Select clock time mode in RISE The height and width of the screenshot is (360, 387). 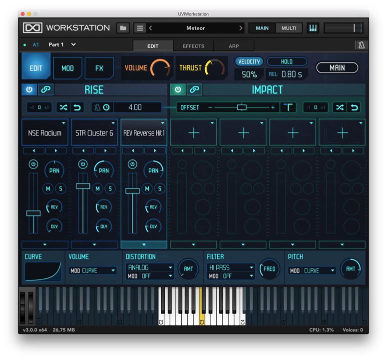(107, 107)
